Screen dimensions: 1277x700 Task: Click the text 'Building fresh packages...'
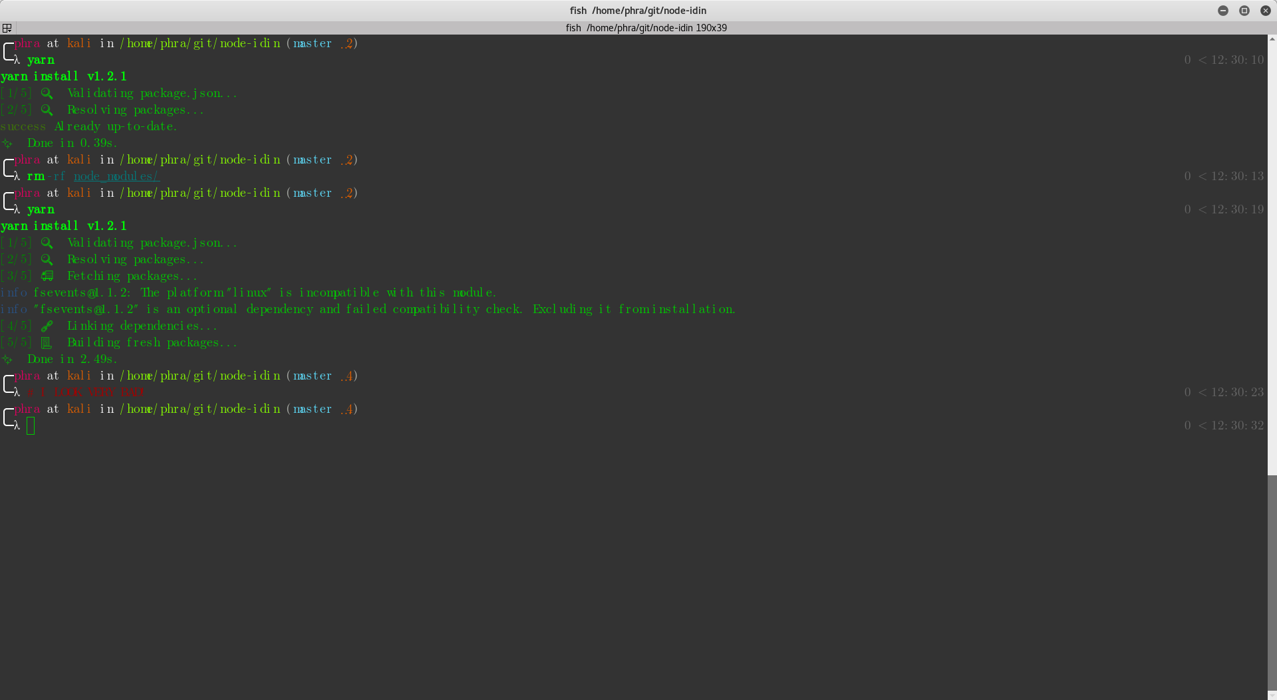[x=152, y=342]
